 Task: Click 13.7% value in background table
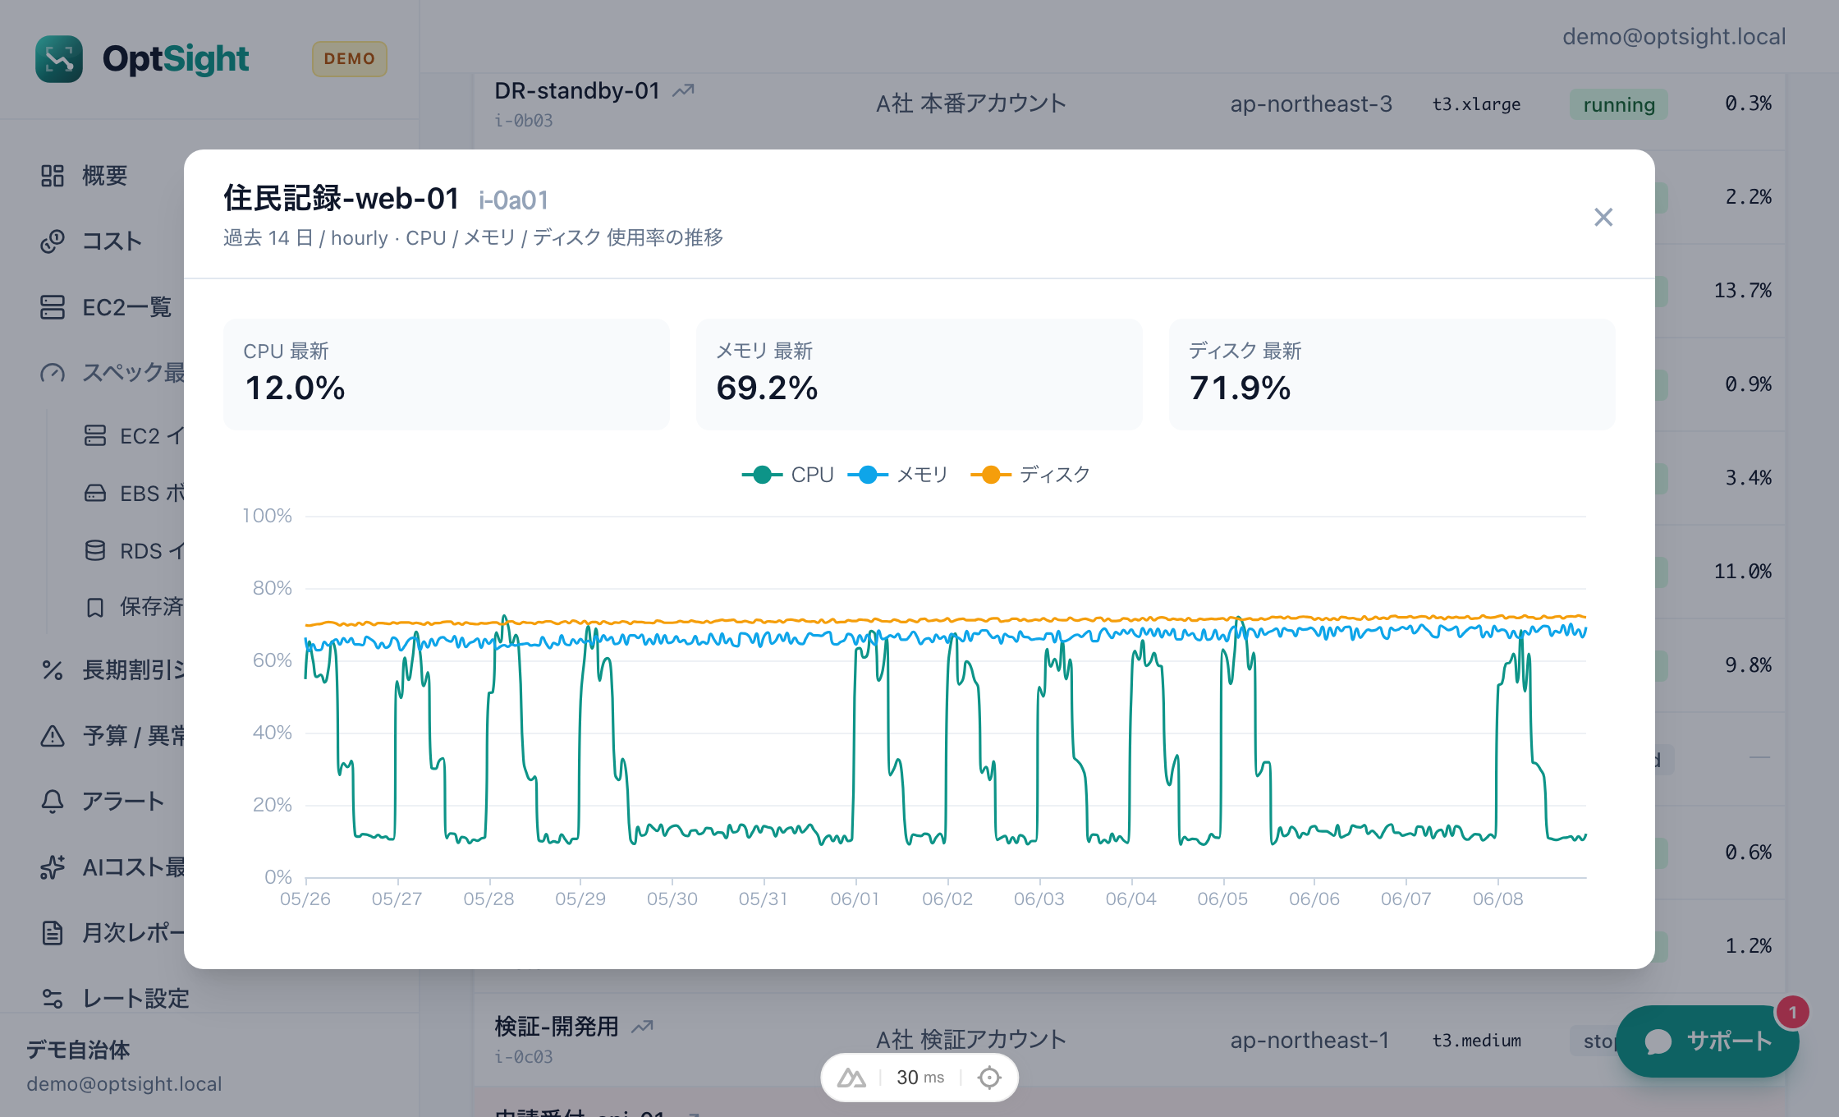click(x=1742, y=291)
